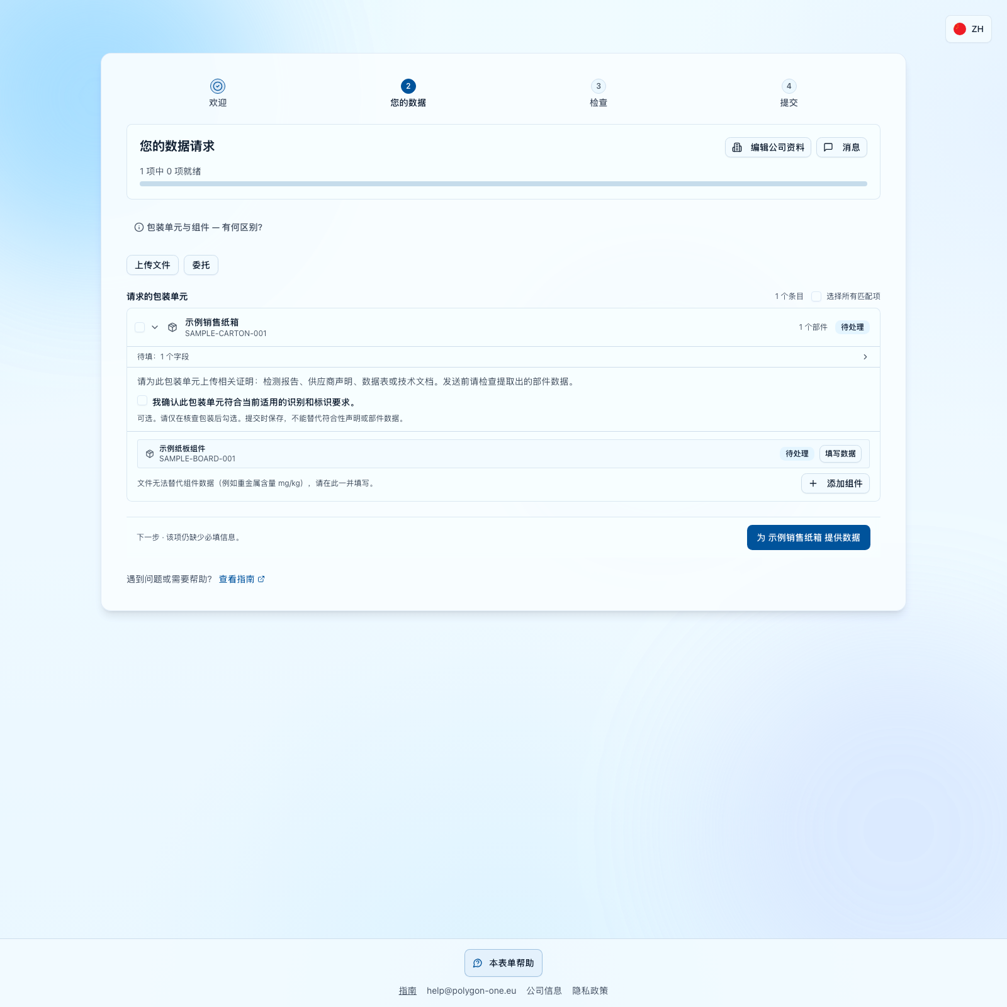Viewport: 1007px width, 1007px height.
Task: Tick the checkbox for 示例销售纸箱 row
Action: (x=140, y=327)
